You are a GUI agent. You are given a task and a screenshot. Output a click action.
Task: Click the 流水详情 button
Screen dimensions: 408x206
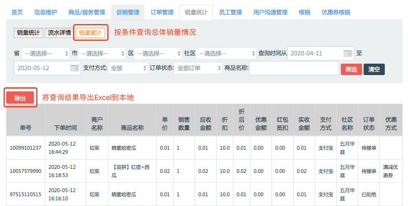[x=59, y=33]
